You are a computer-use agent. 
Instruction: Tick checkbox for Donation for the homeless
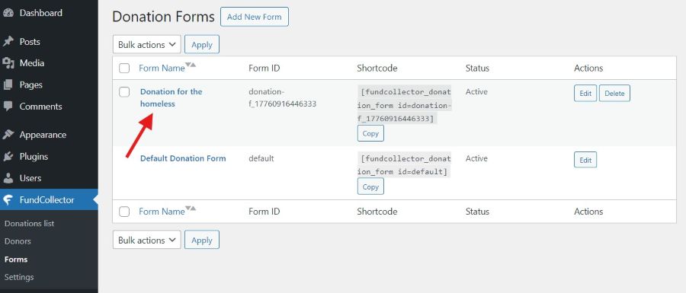tap(124, 91)
